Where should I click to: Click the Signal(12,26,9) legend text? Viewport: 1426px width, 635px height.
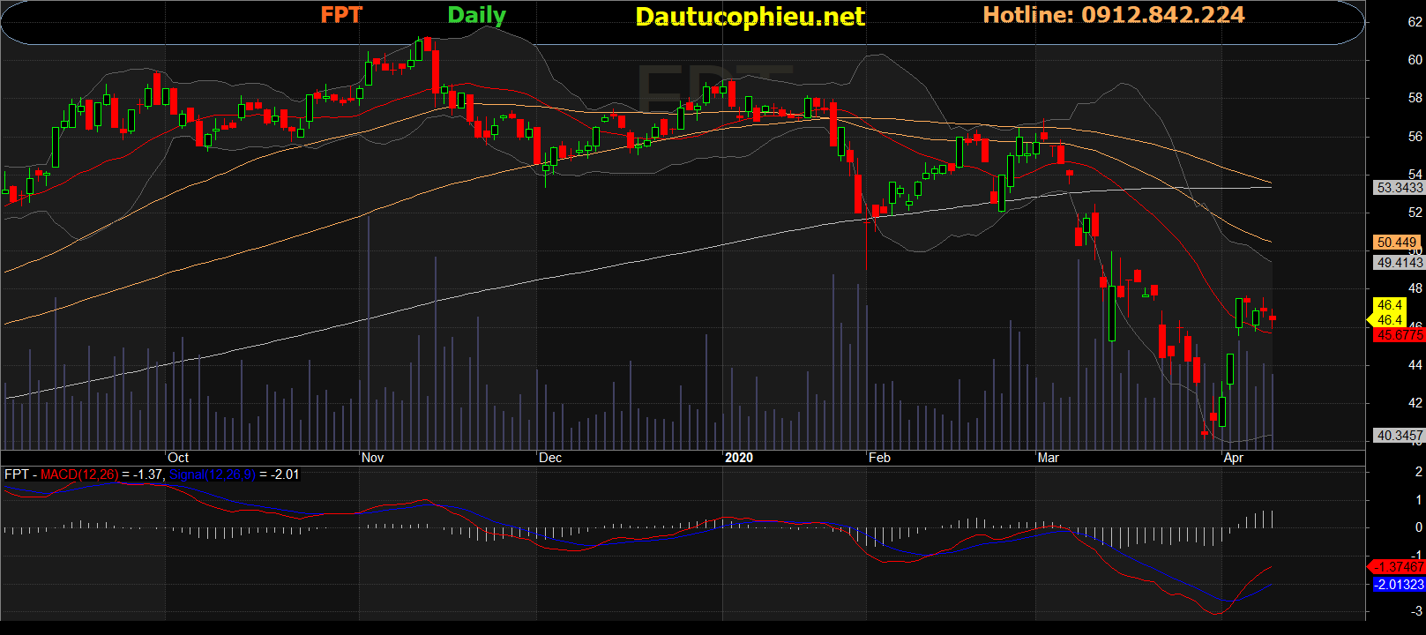click(213, 474)
